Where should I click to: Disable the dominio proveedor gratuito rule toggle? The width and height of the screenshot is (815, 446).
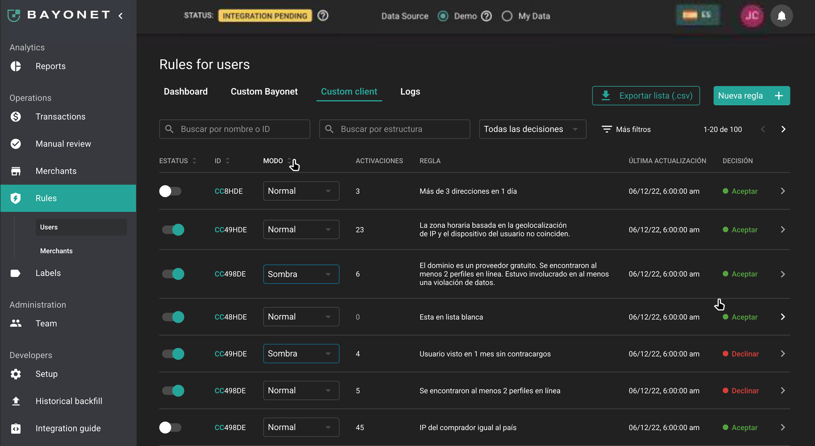173,274
